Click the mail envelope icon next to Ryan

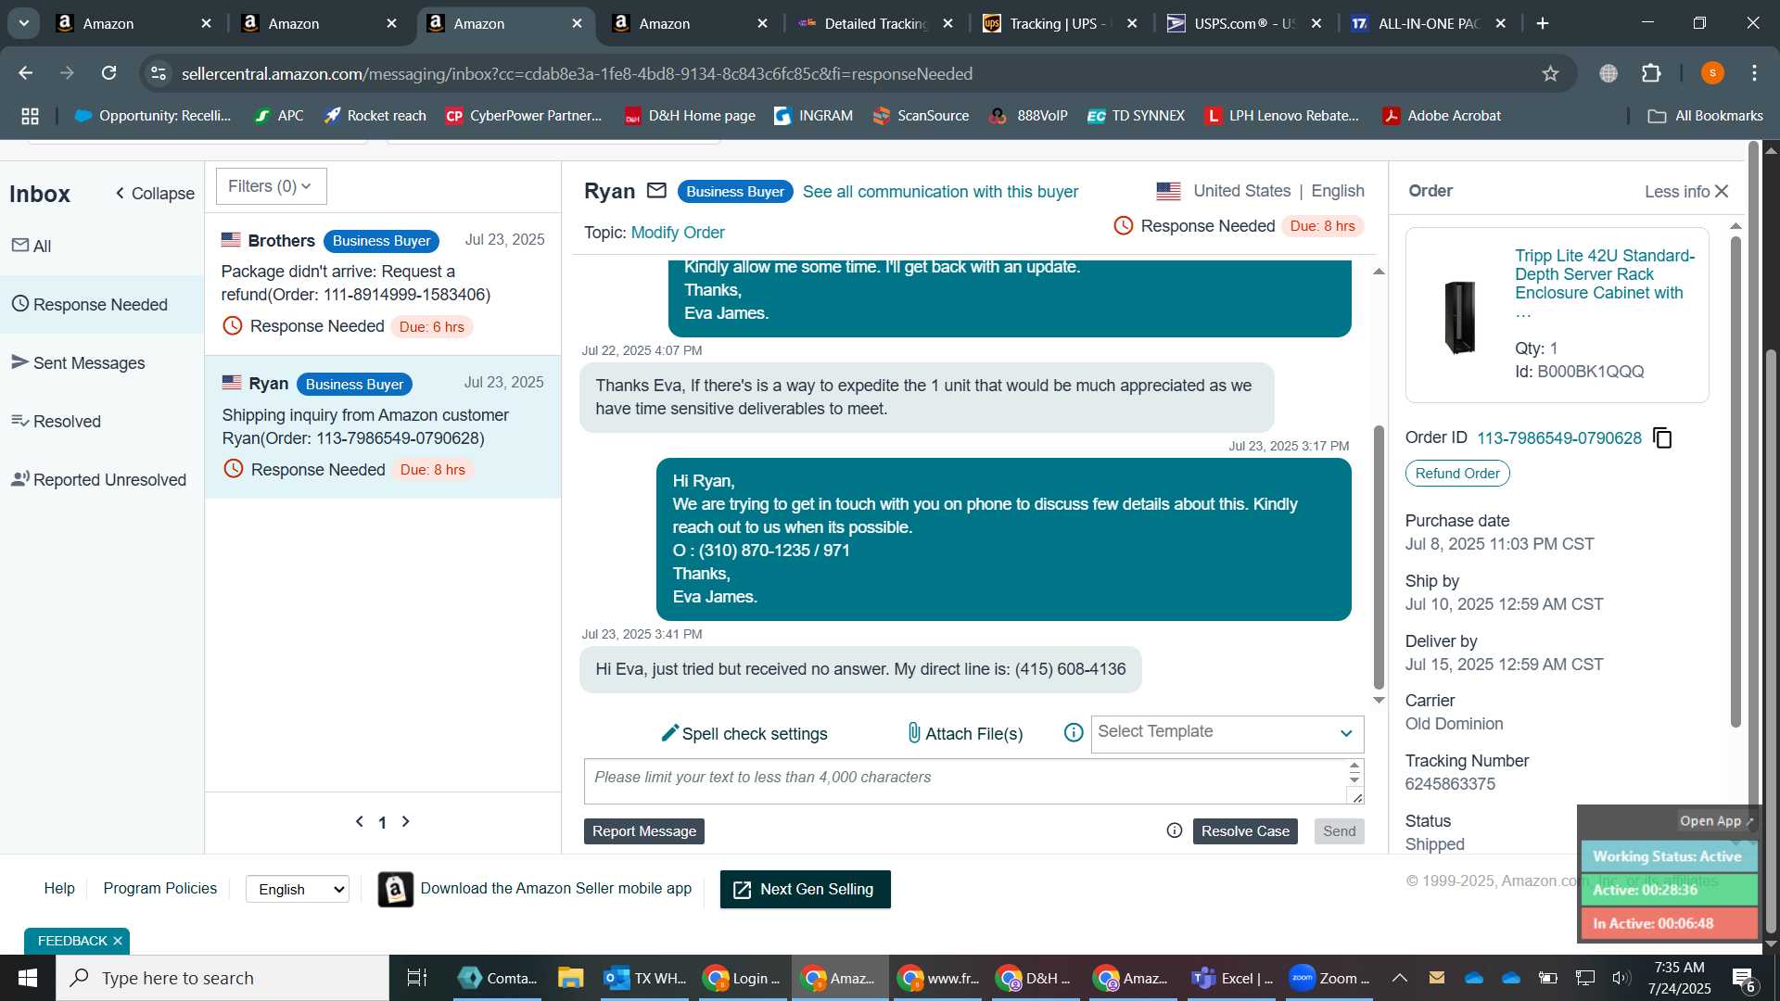coord(656,191)
